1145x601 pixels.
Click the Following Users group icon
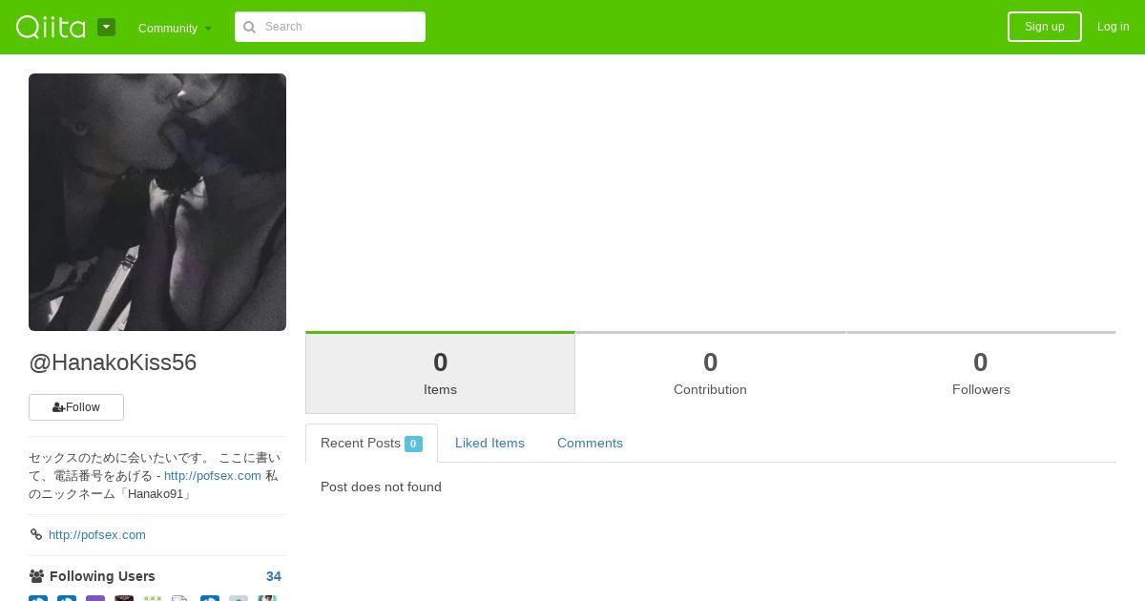[37, 576]
